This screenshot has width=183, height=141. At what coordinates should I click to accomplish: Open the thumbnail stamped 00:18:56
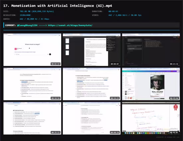click(32, 84)
